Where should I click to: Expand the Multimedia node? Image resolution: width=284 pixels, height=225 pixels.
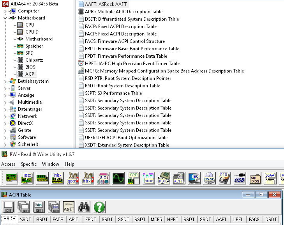(5, 103)
